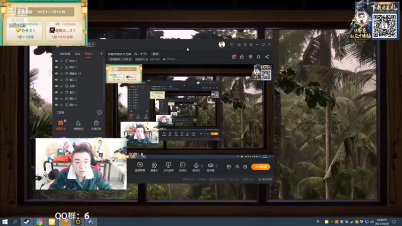Open the notification bell icon
The width and height of the screenshot is (402, 226).
(259, 57)
